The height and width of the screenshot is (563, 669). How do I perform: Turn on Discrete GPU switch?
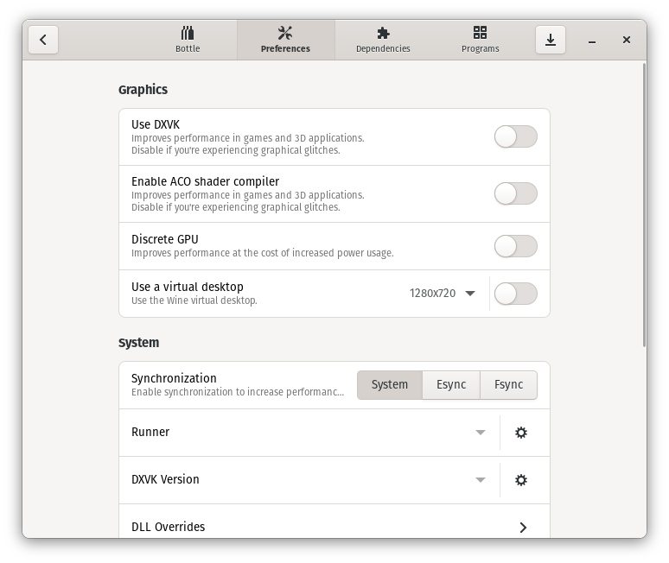click(515, 246)
